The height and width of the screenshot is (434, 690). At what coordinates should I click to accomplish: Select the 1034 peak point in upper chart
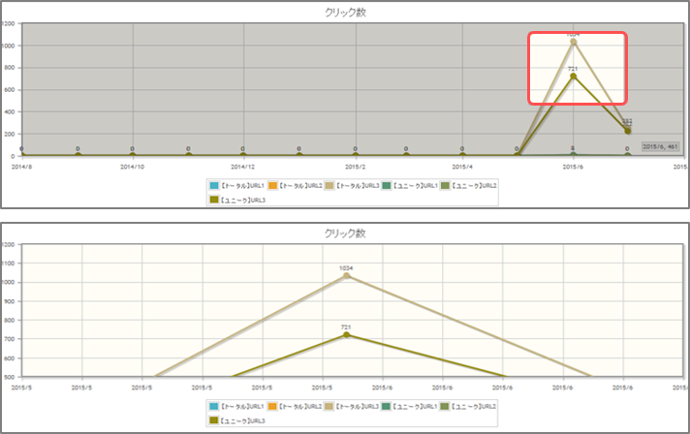tap(574, 42)
